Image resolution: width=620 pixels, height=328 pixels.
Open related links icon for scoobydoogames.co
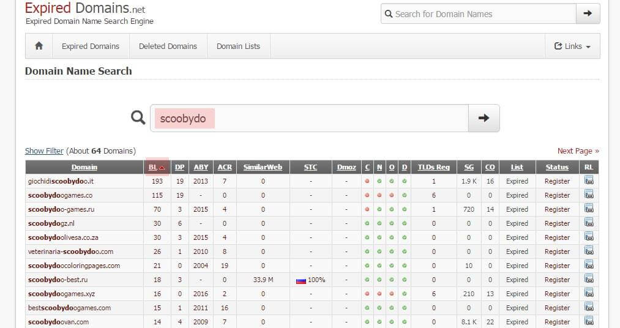coord(589,195)
